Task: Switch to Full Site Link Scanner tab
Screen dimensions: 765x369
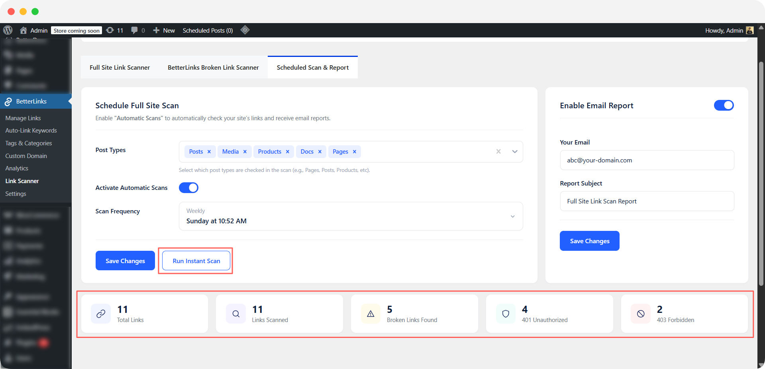Action: [120, 67]
